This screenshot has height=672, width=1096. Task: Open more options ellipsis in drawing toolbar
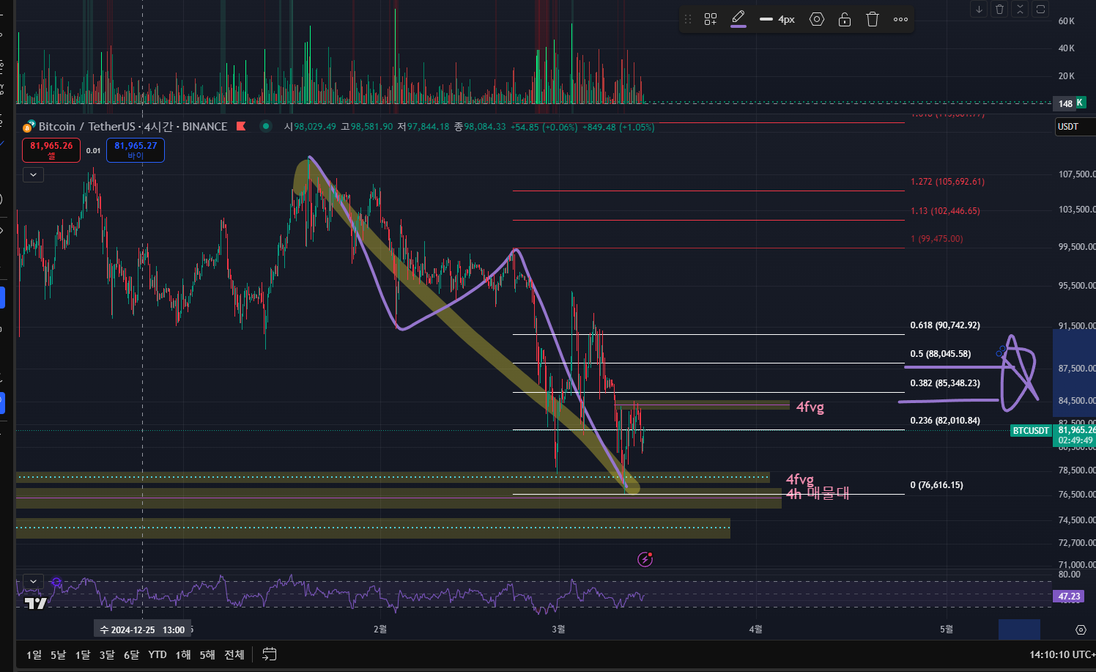point(901,19)
